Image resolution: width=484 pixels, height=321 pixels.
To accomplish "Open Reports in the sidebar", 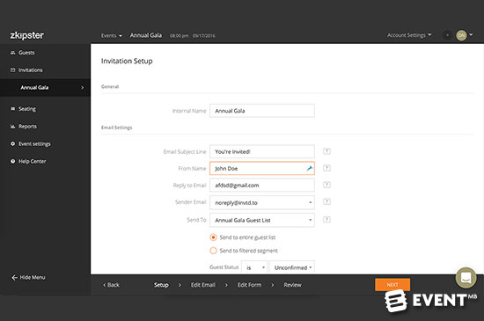I will (27, 127).
